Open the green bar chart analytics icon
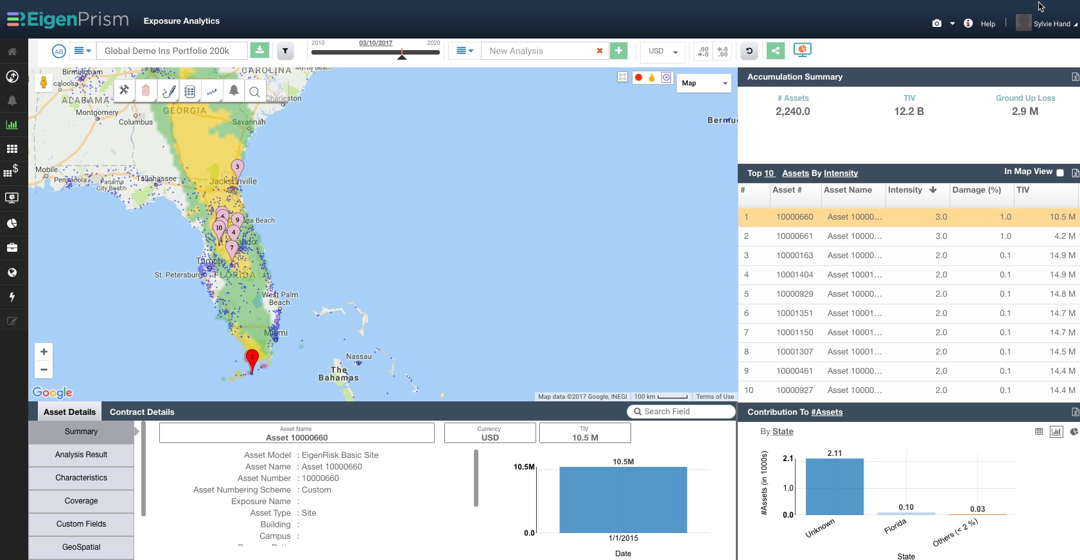Image resolution: width=1080 pixels, height=560 pixels. click(x=12, y=125)
